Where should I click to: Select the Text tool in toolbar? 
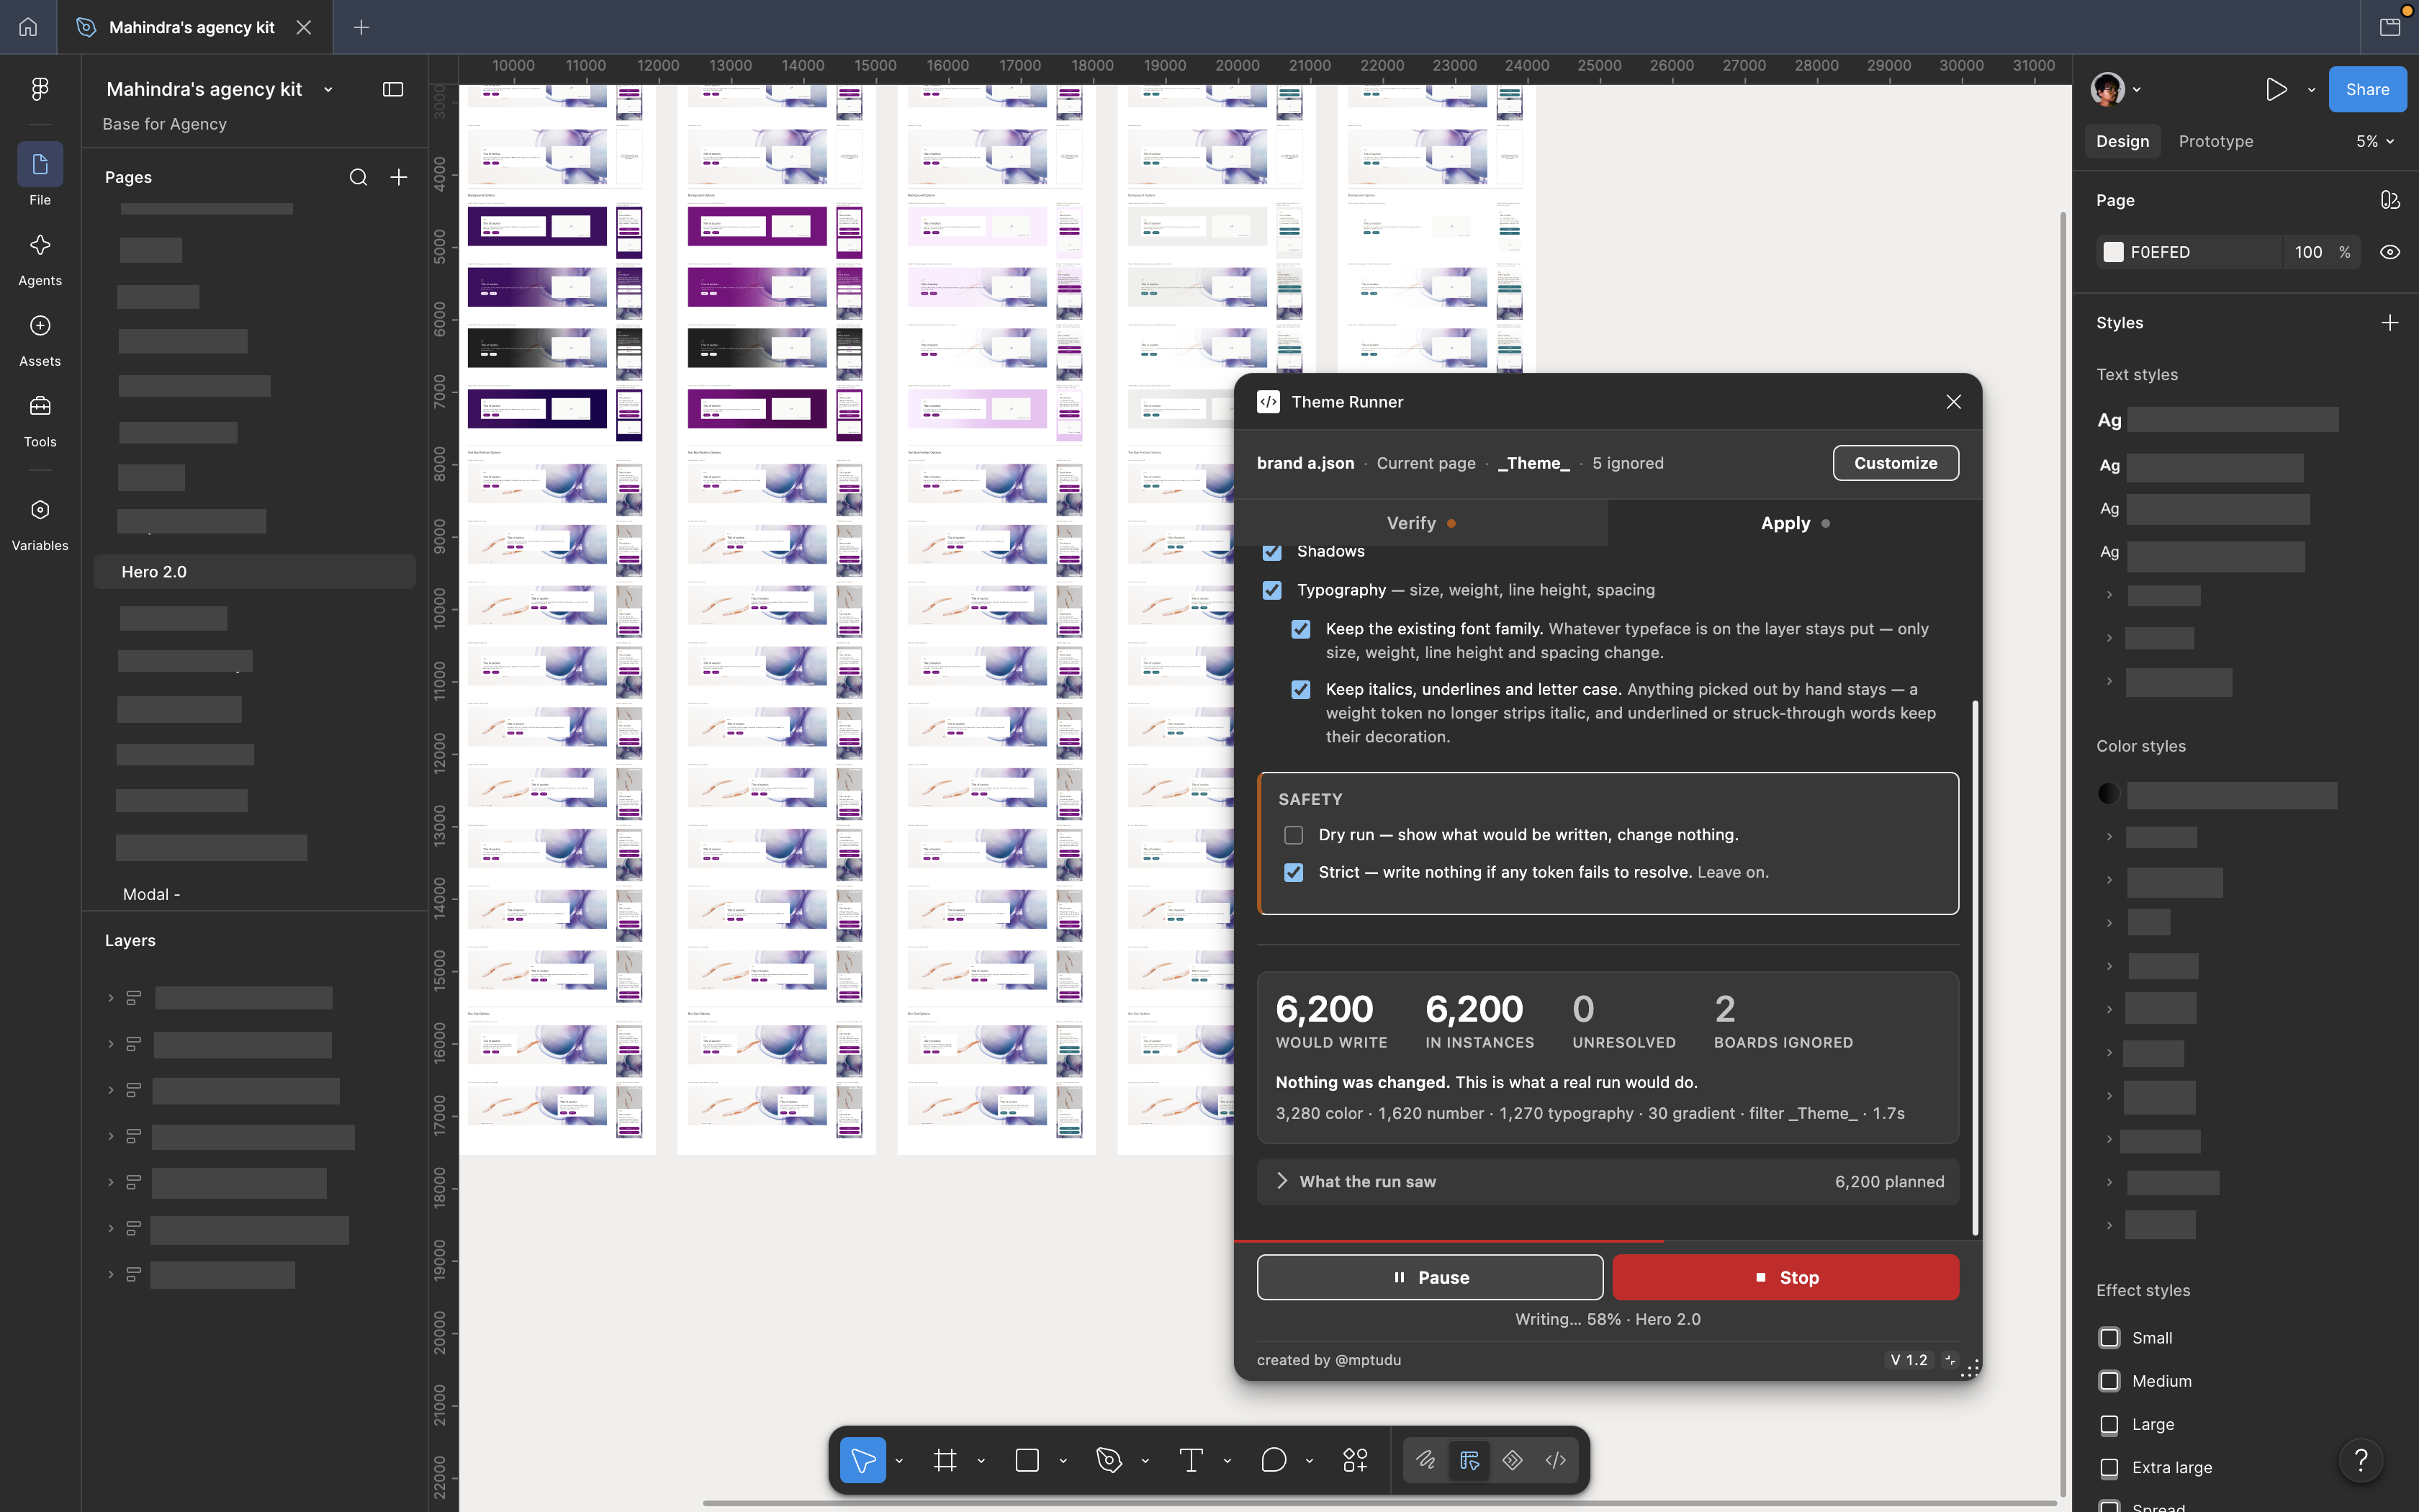tap(1191, 1460)
